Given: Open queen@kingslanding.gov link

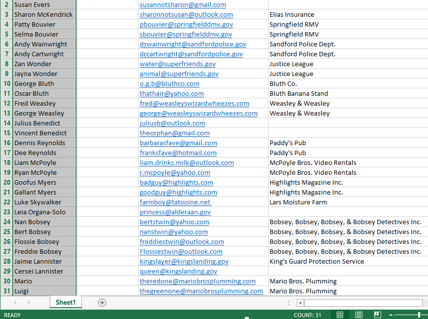Looking at the screenshot, I should click(x=178, y=271).
